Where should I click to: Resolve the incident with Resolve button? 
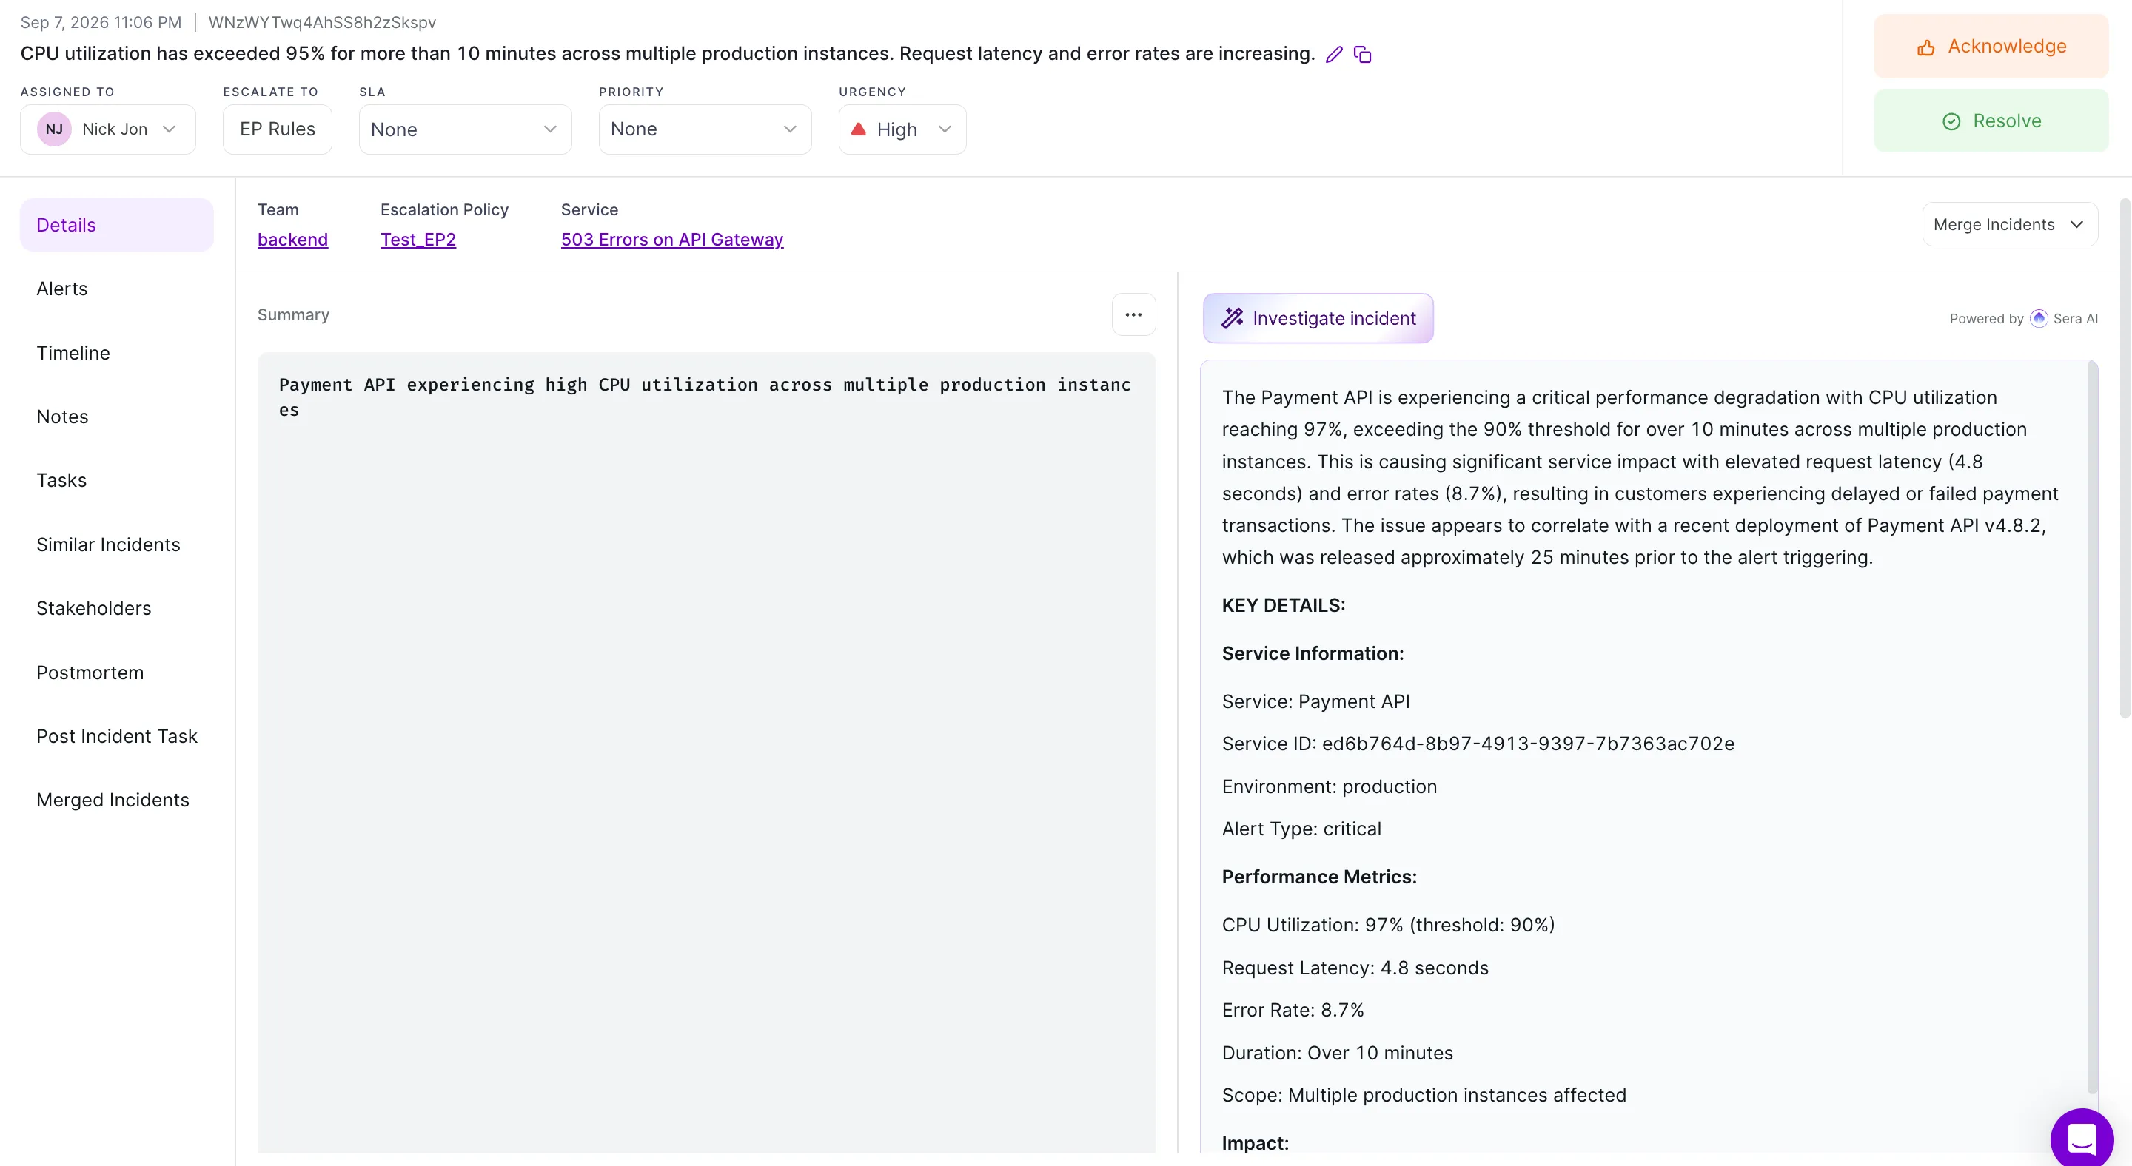[x=1991, y=121]
